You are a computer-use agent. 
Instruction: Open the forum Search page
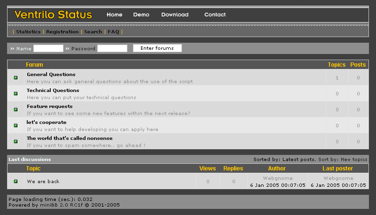pyautogui.click(x=93, y=31)
